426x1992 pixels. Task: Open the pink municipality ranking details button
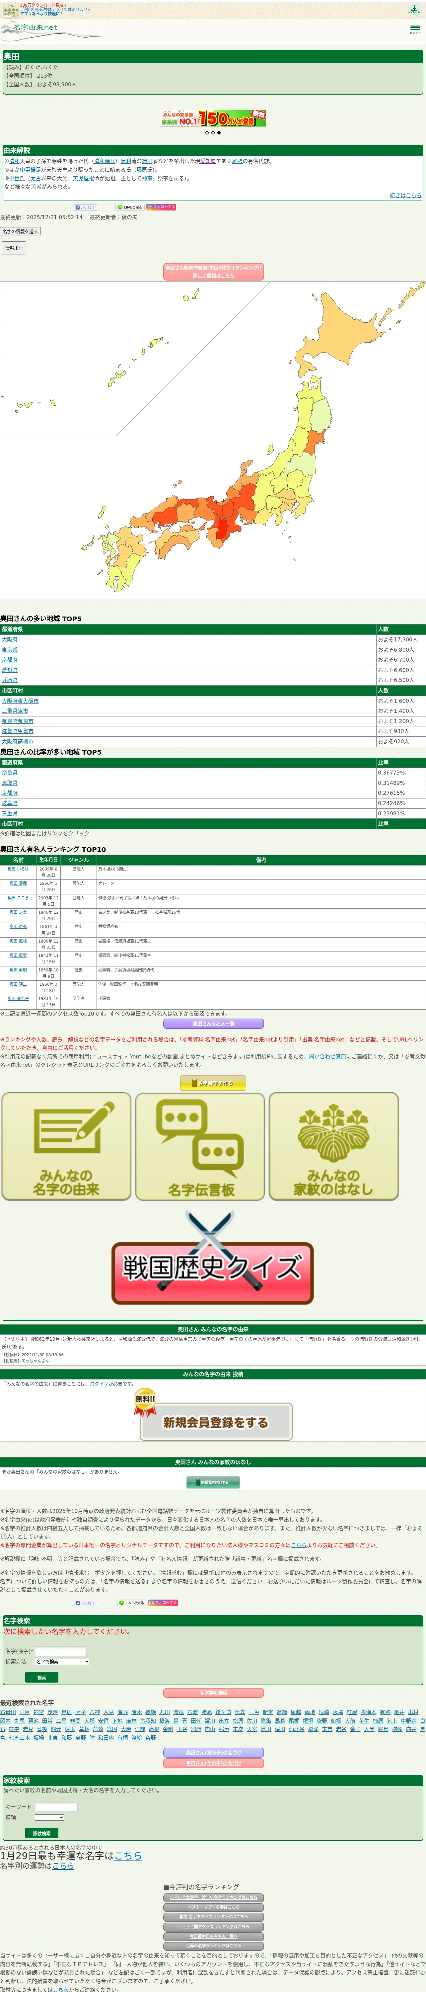pos(213,272)
